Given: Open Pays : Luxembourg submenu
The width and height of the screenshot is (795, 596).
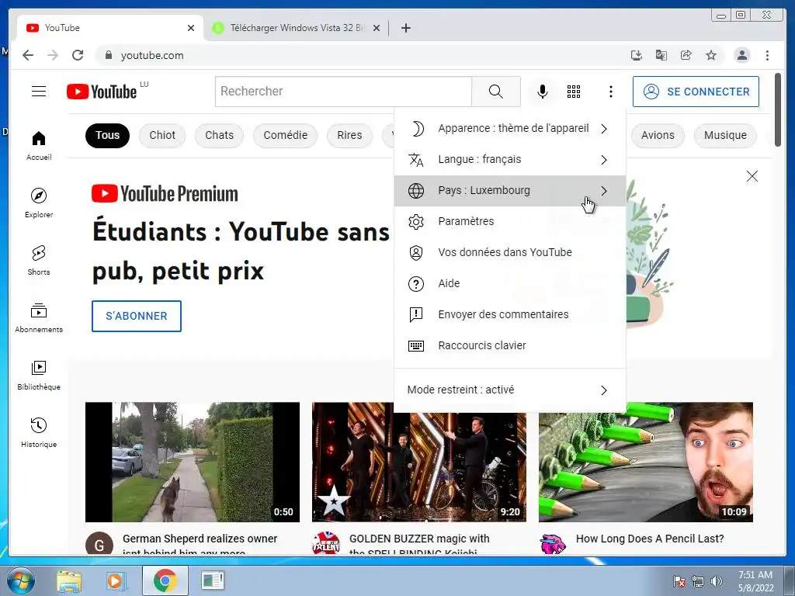Looking at the screenshot, I should [x=510, y=191].
